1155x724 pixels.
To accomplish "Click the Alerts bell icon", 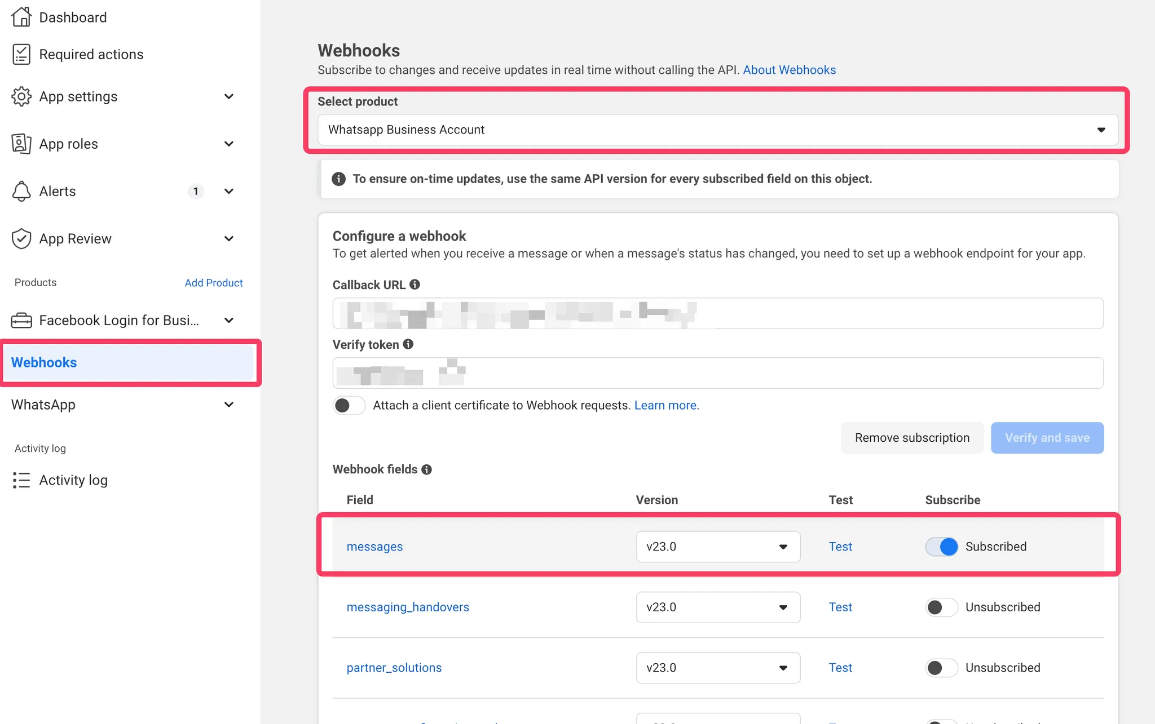I will pos(21,191).
